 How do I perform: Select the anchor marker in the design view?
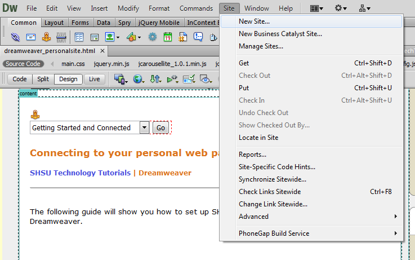(35, 114)
